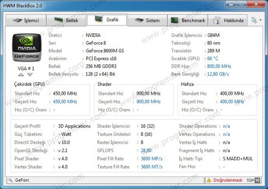Click the magnifier icon in status bar
Screen dimensions: 268x189
click(10, 180)
